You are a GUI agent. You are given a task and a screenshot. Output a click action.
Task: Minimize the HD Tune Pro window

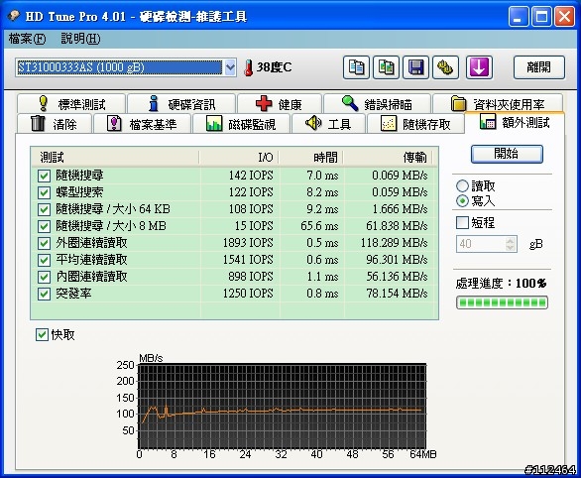[x=519, y=17]
